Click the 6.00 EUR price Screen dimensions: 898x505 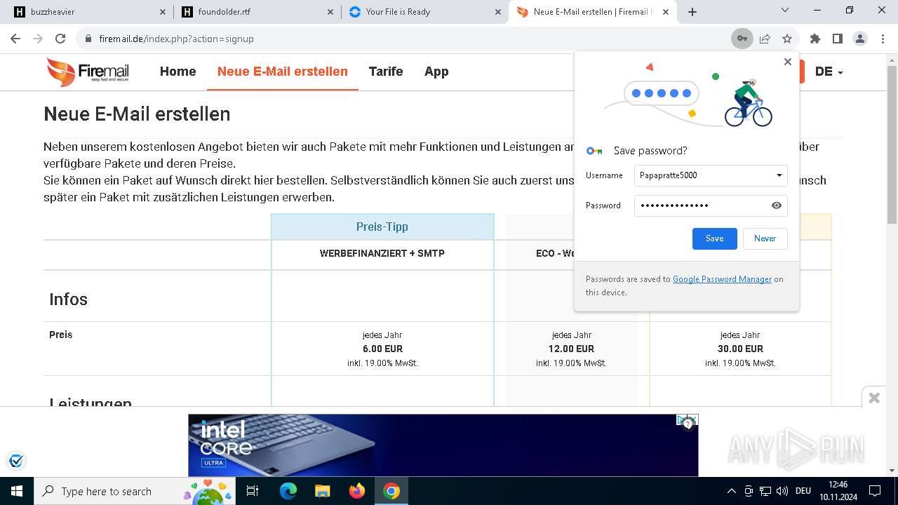pos(382,349)
